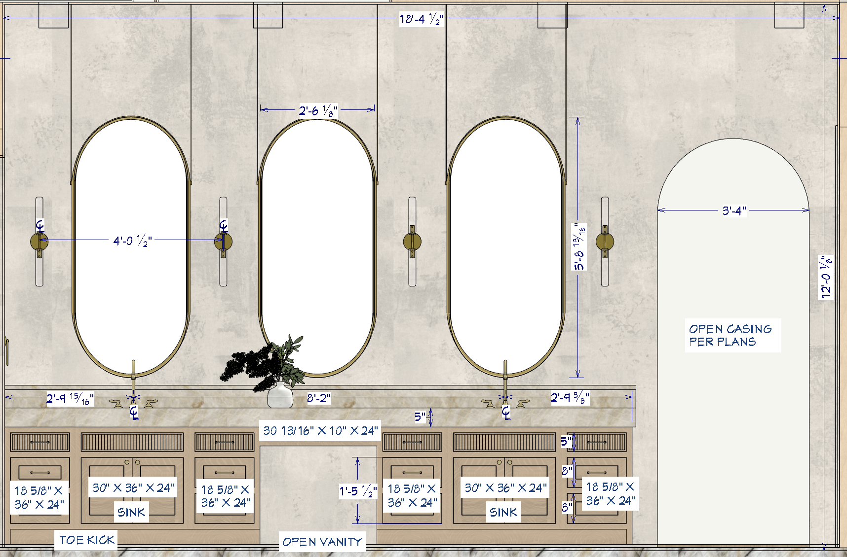Screen dimensions: 847x557
Task: Click the 5'-8 13/16" mirror height dimension
Action: (579, 246)
